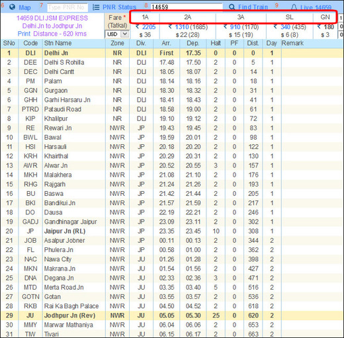Image resolution: width=344 pixels, height=338 pixels.
Task: Click the 2A class header
Action: pyautogui.click(x=188, y=17)
